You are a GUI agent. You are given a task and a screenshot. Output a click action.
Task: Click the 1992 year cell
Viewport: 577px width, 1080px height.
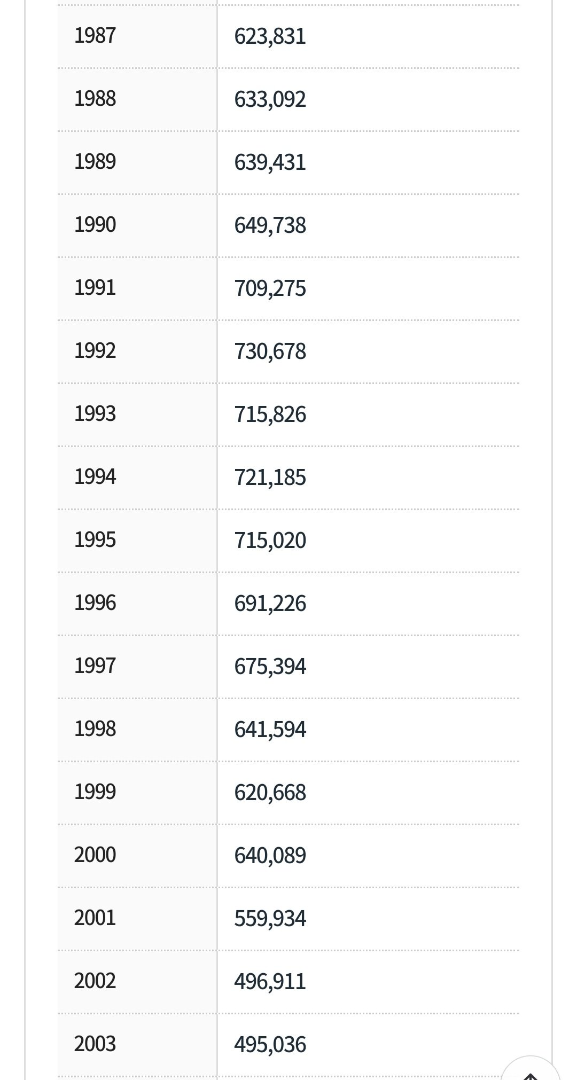click(x=137, y=351)
